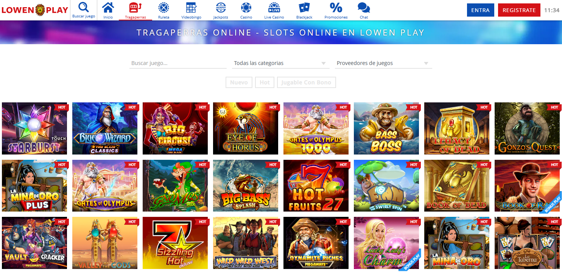Switch to the Casino tab
This screenshot has width=562, height=272.
point(246,11)
